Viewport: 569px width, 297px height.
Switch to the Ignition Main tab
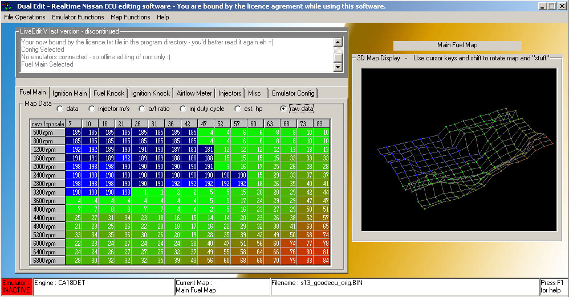[70, 93]
